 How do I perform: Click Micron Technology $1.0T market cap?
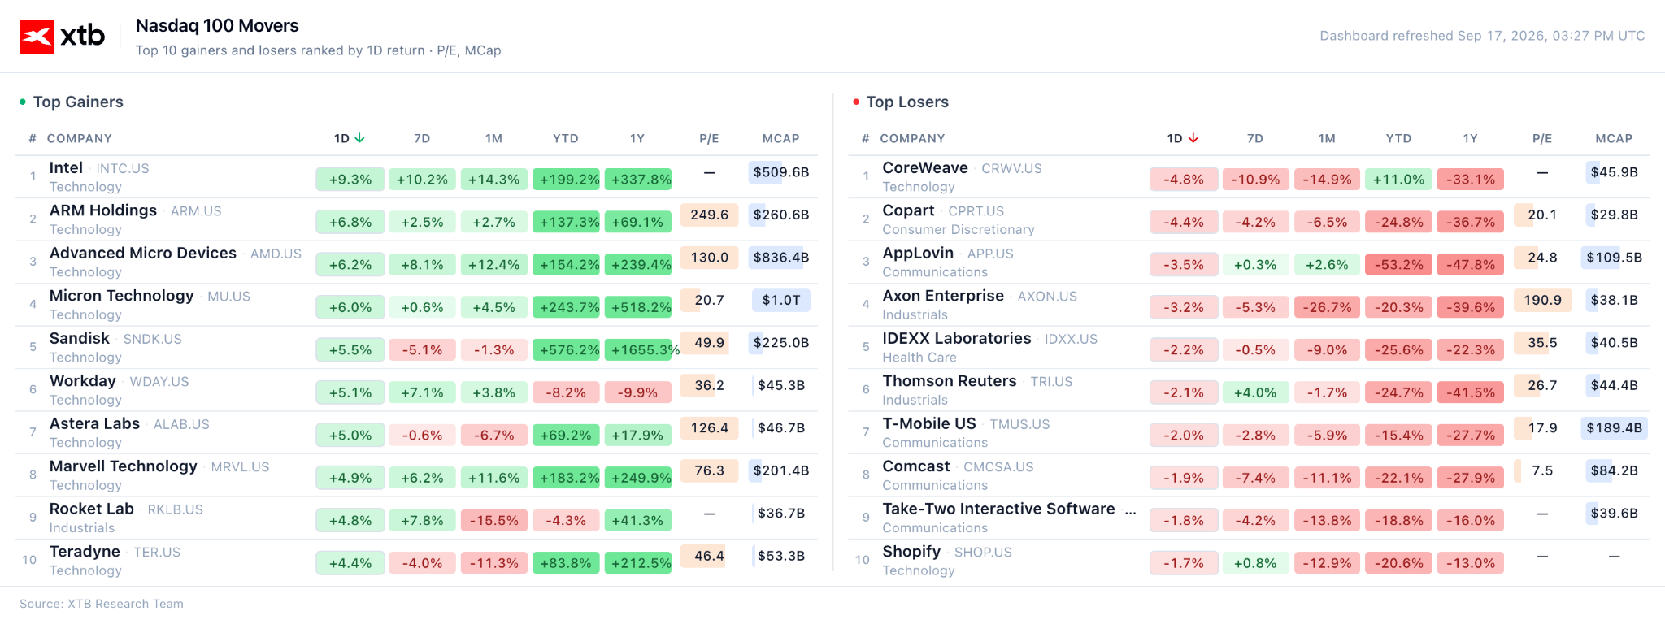pyautogui.click(x=780, y=301)
